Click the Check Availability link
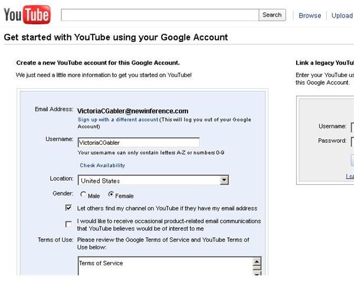Viewport: 354px width, 283px height. [x=102, y=165]
